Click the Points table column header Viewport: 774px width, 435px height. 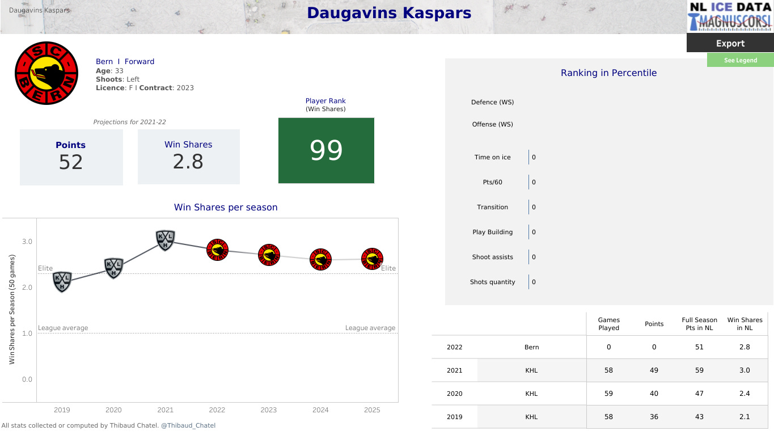click(654, 324)
